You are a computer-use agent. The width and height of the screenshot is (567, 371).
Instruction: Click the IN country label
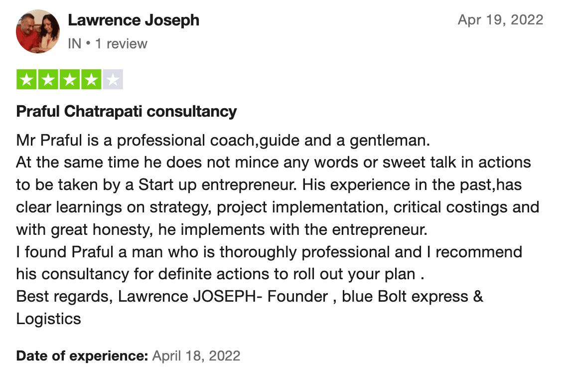coord(75,44)
